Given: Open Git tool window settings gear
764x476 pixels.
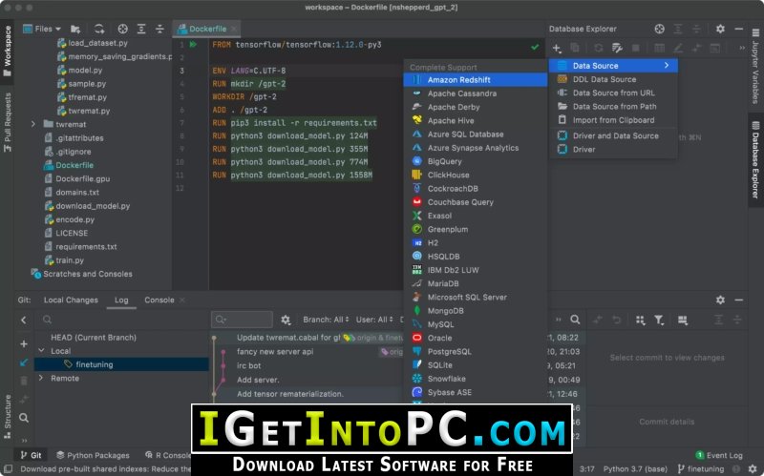Looking at the screenshot, I should [720, 300].
